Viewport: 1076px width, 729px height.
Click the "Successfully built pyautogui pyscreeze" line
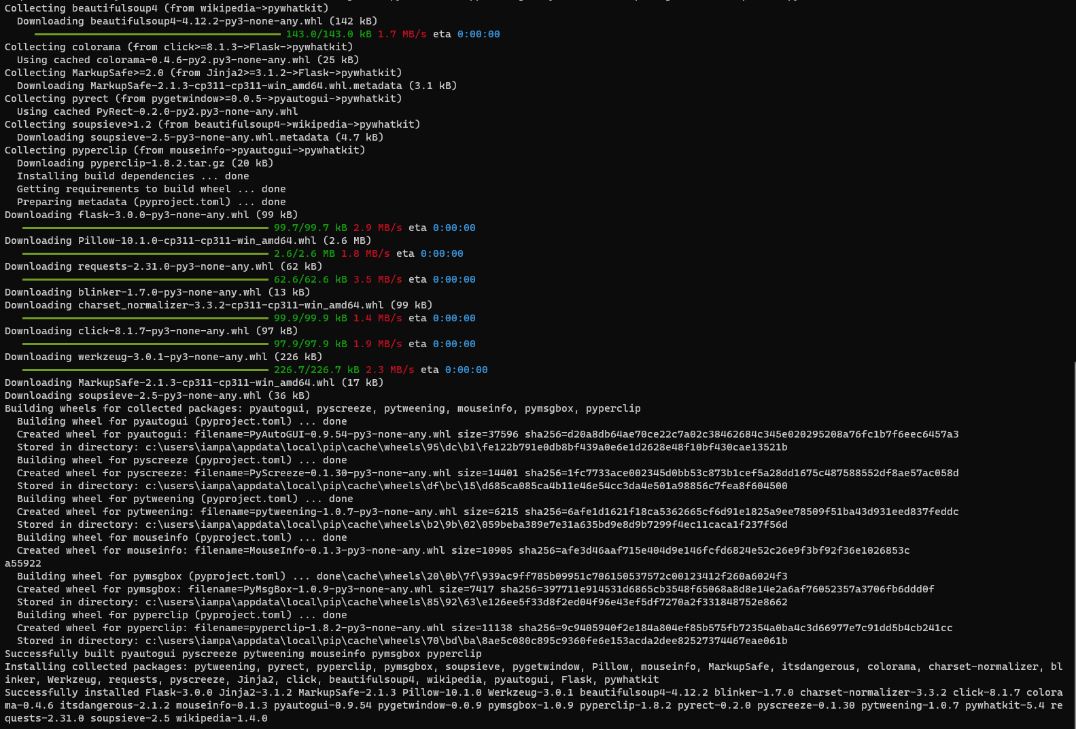click(x=243, y=654)
